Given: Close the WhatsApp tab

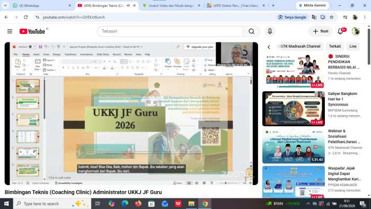Looking at the screenshot, I should pos(69,5).
